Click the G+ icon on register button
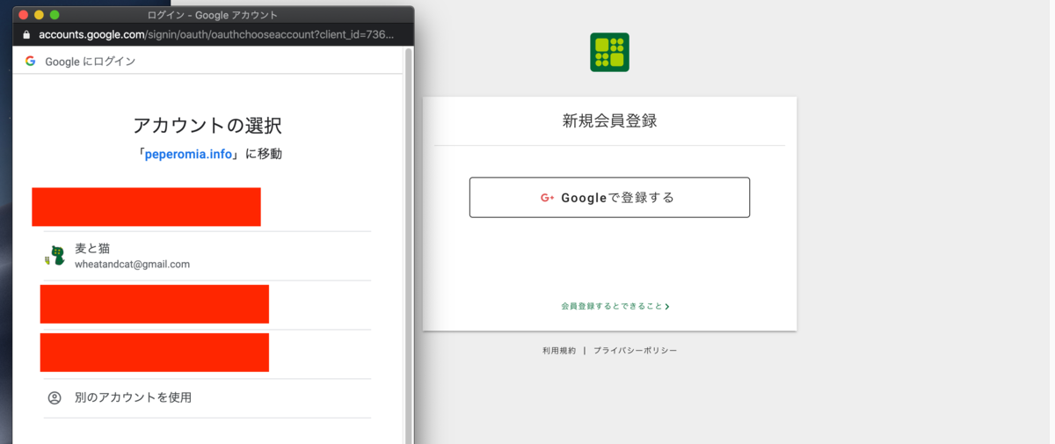Screen dimensions: 1055x444 548,198
